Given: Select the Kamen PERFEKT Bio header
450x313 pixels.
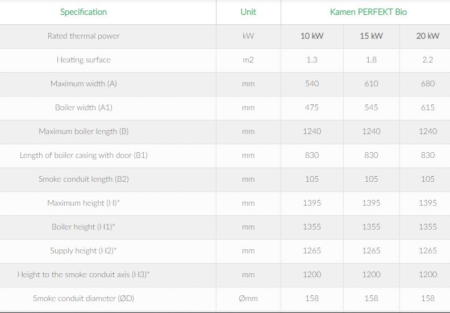Looking at the screenshot, I should point(368,12).
